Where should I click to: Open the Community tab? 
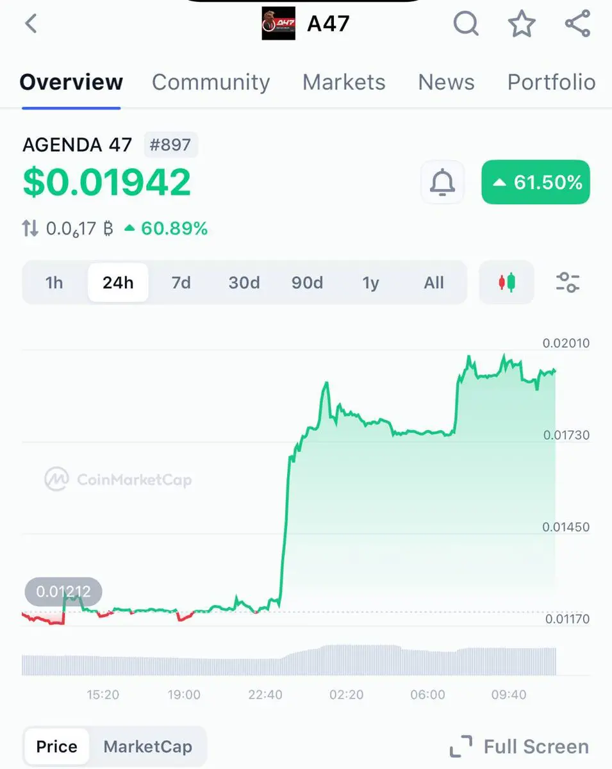tap(211, 82)
